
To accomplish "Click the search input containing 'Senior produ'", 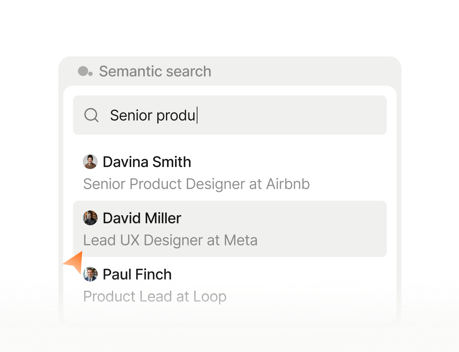I will (230, 115).
